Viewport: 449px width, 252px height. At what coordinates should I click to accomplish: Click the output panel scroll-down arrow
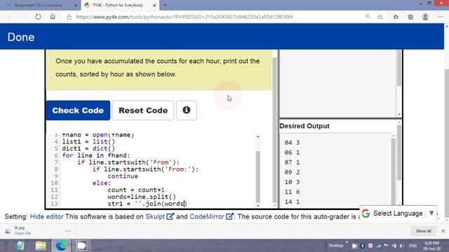point(399,114)
